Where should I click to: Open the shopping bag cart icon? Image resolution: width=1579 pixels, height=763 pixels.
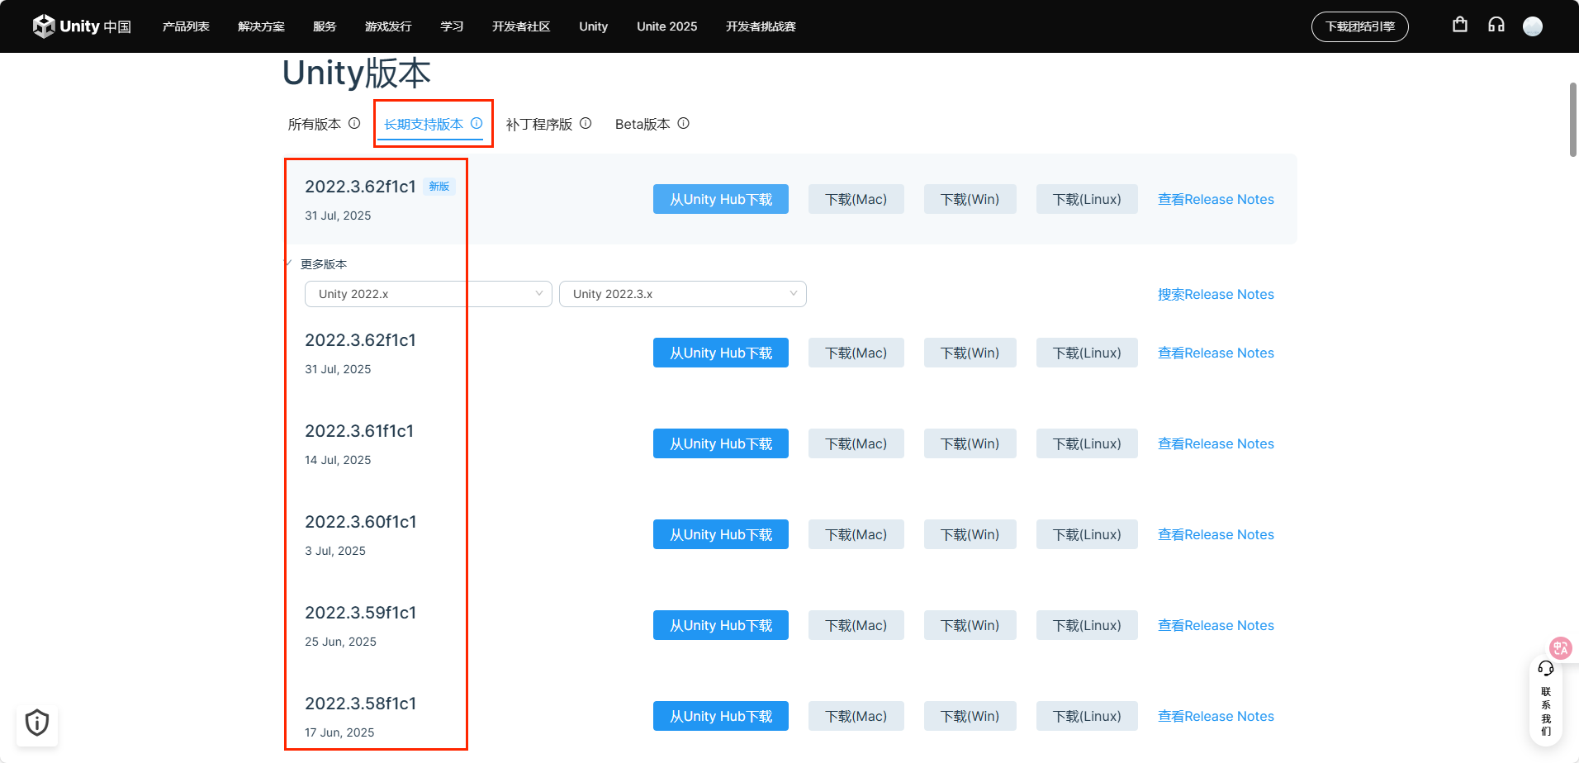1460,25
